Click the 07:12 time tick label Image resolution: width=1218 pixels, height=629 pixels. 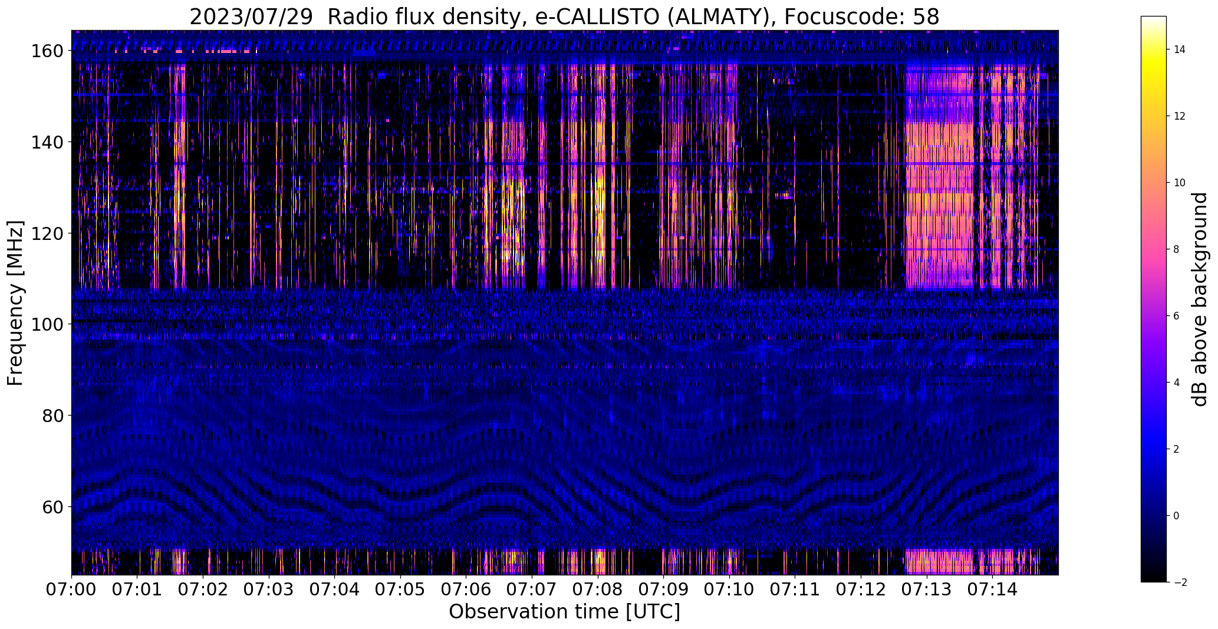click(x=861, y=589)
